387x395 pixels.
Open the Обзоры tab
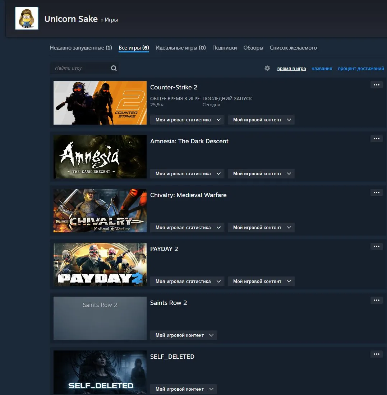pos(253,48)
